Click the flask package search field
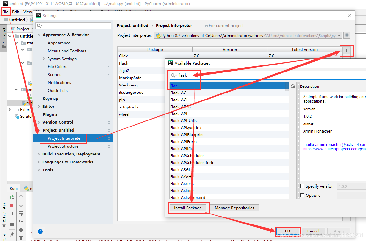366x241 pixels. [268, 75]
